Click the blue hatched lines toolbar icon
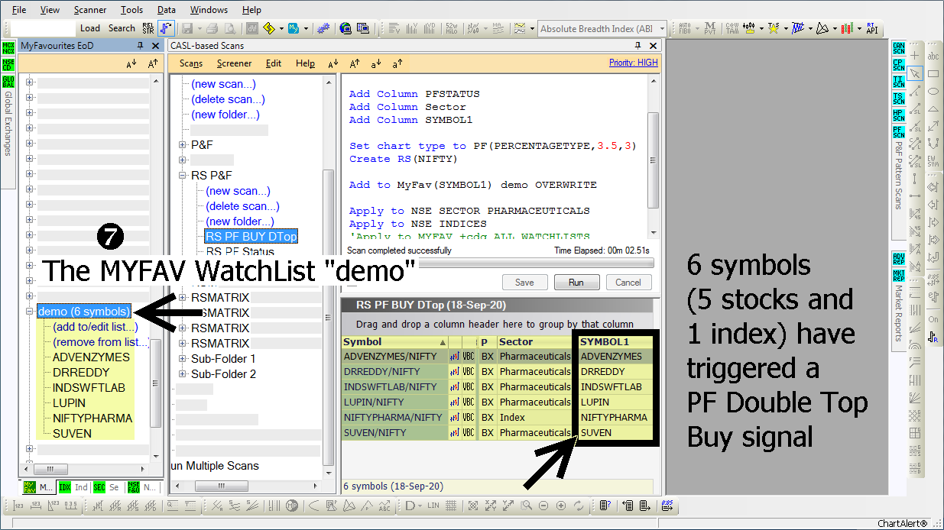Viewport: 944px width, 530px height. (x=798, y=28)
